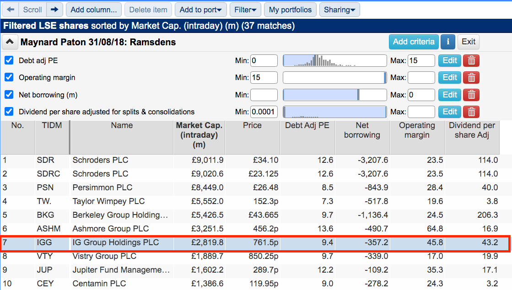Screen dimensions: 512x290
Task: Uncheck the Net borrowing (m) filter
Action: click(9, 95)
